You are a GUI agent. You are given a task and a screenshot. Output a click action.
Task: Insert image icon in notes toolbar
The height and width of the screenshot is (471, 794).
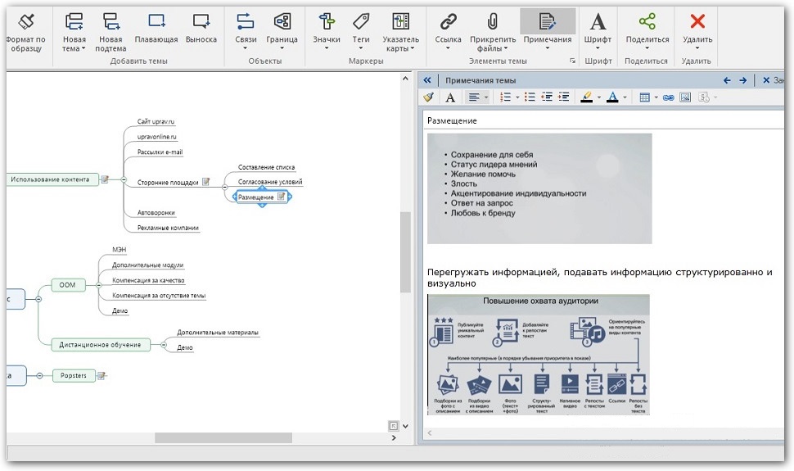[x=685, y=97]
